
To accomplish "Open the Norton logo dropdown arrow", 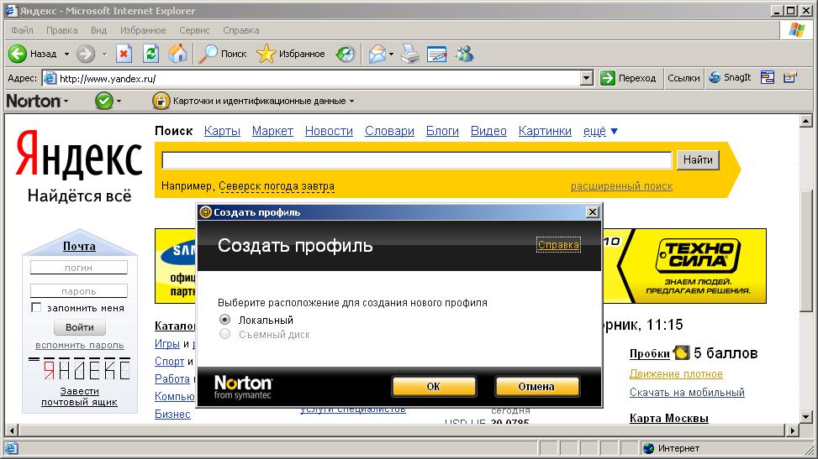I will click(x=66, y=101).
